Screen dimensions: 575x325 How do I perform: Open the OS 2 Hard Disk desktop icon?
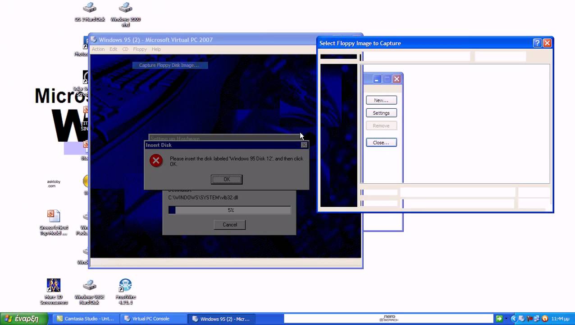click(x=89, y=12)
